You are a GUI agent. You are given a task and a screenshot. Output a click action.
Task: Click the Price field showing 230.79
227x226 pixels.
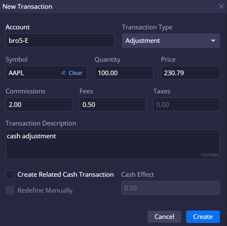click(x=190, y=73)
